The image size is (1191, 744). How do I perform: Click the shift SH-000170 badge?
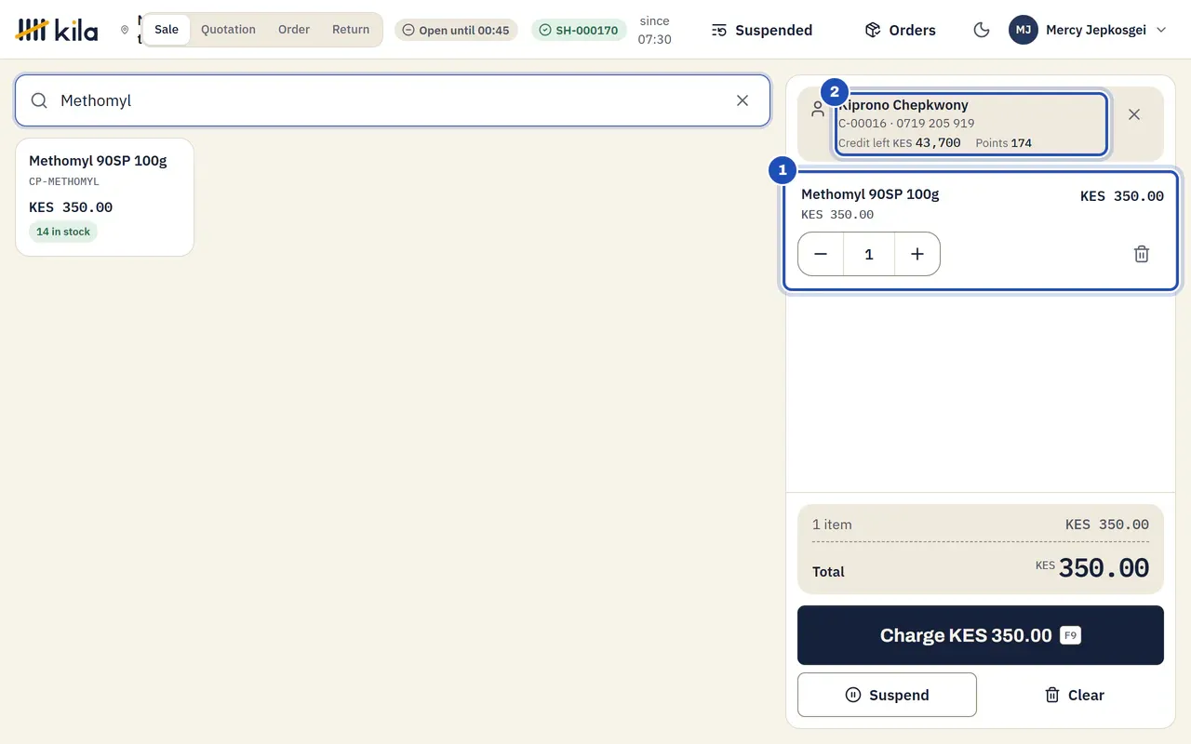[x=579, y=30]
